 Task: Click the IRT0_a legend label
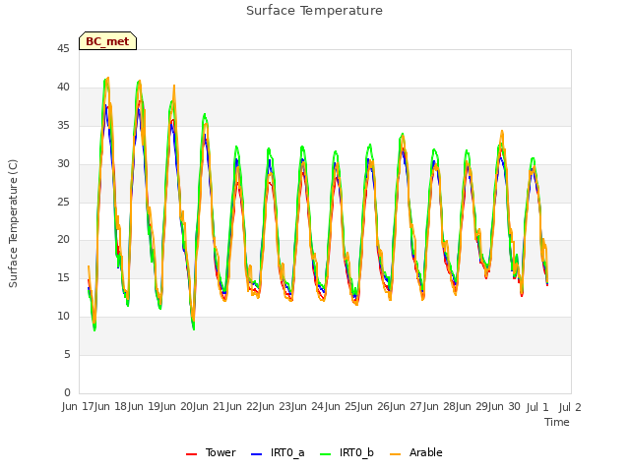287,452
